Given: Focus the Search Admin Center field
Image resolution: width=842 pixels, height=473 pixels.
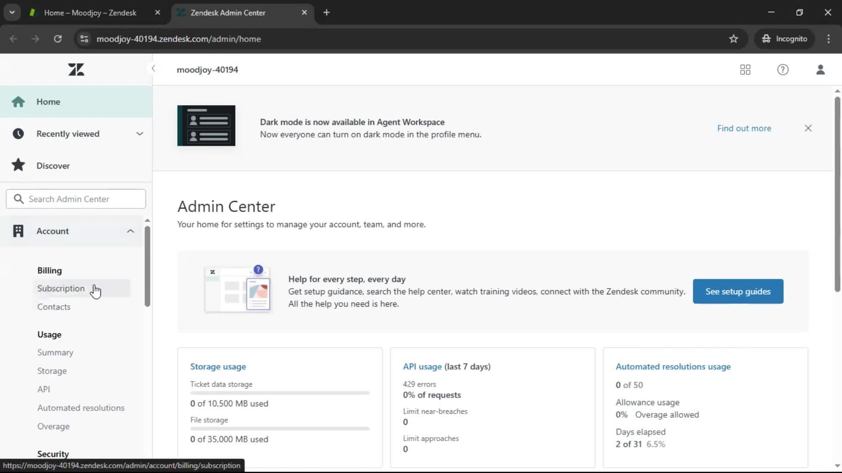Looking at the screenshot, I should [x=76, y=199].
